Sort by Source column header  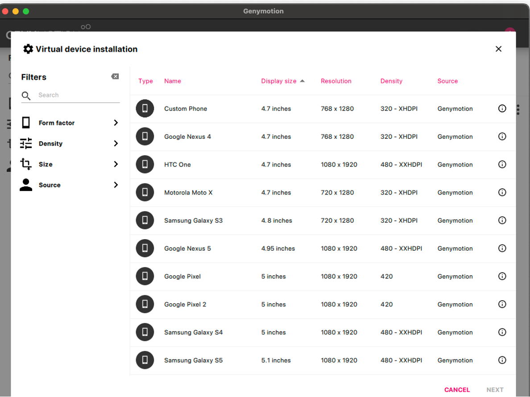[447, 81]
